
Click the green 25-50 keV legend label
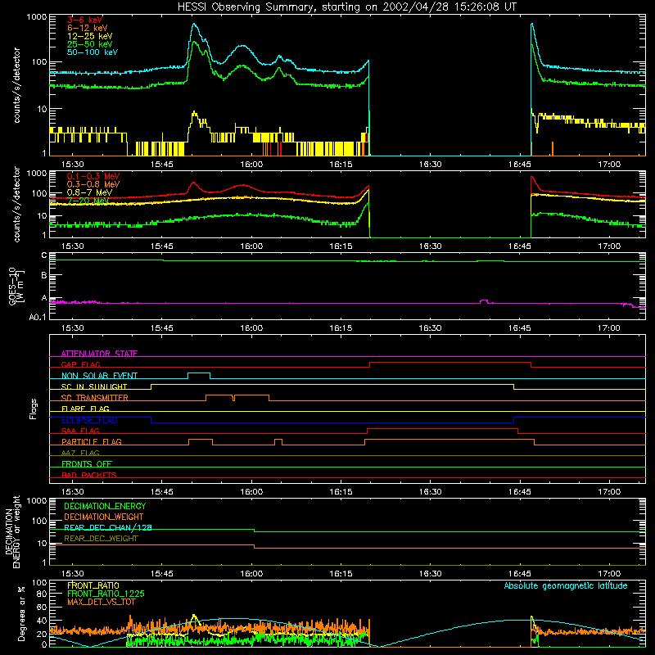click(x=90, y=44)
